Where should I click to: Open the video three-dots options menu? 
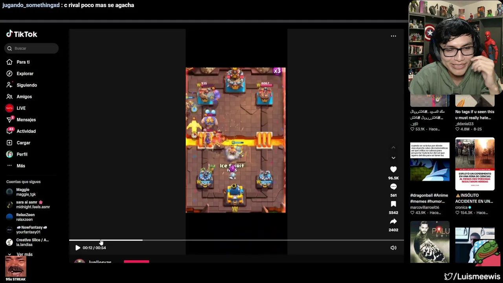coord(393,36)
